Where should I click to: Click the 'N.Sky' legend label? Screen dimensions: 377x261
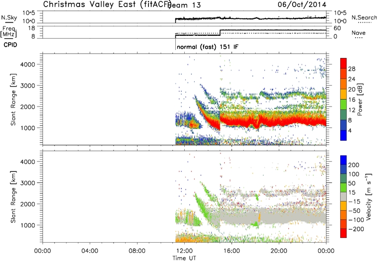tap(9, 18)
